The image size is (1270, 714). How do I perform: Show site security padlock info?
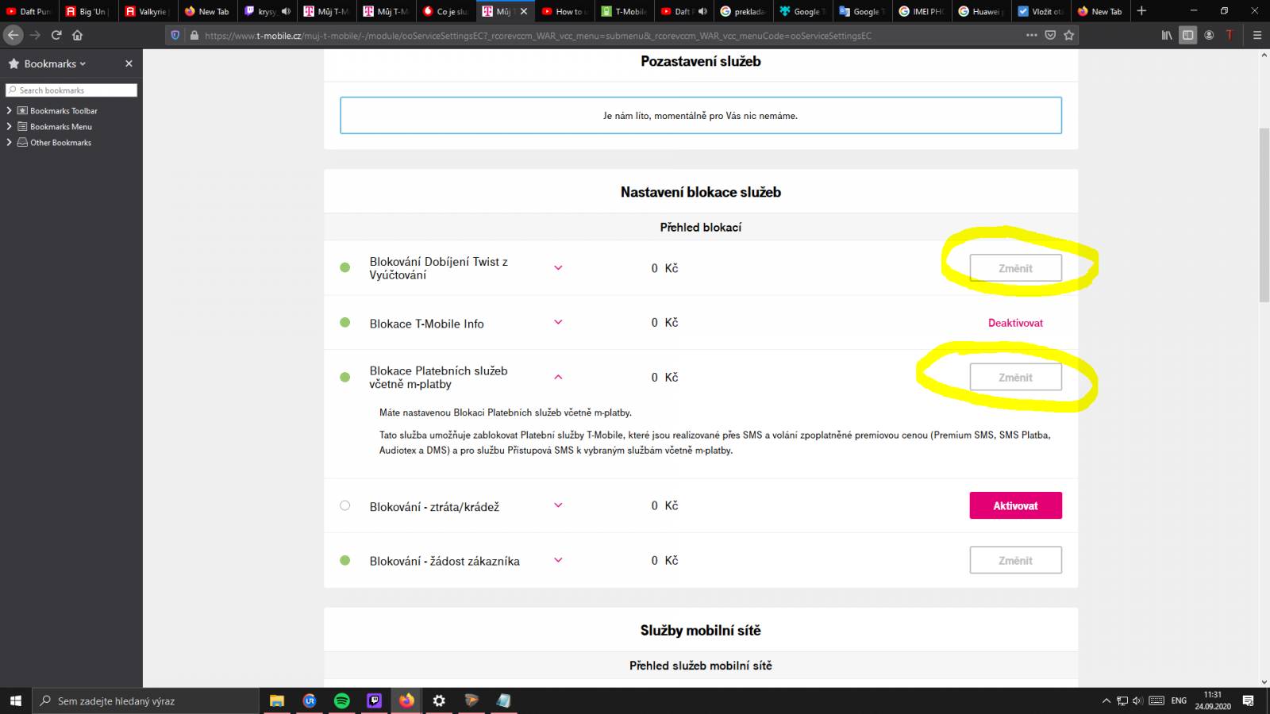[194, 35]
